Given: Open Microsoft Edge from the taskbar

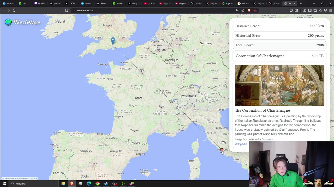Looking at the screenshot, I should 89,184.
